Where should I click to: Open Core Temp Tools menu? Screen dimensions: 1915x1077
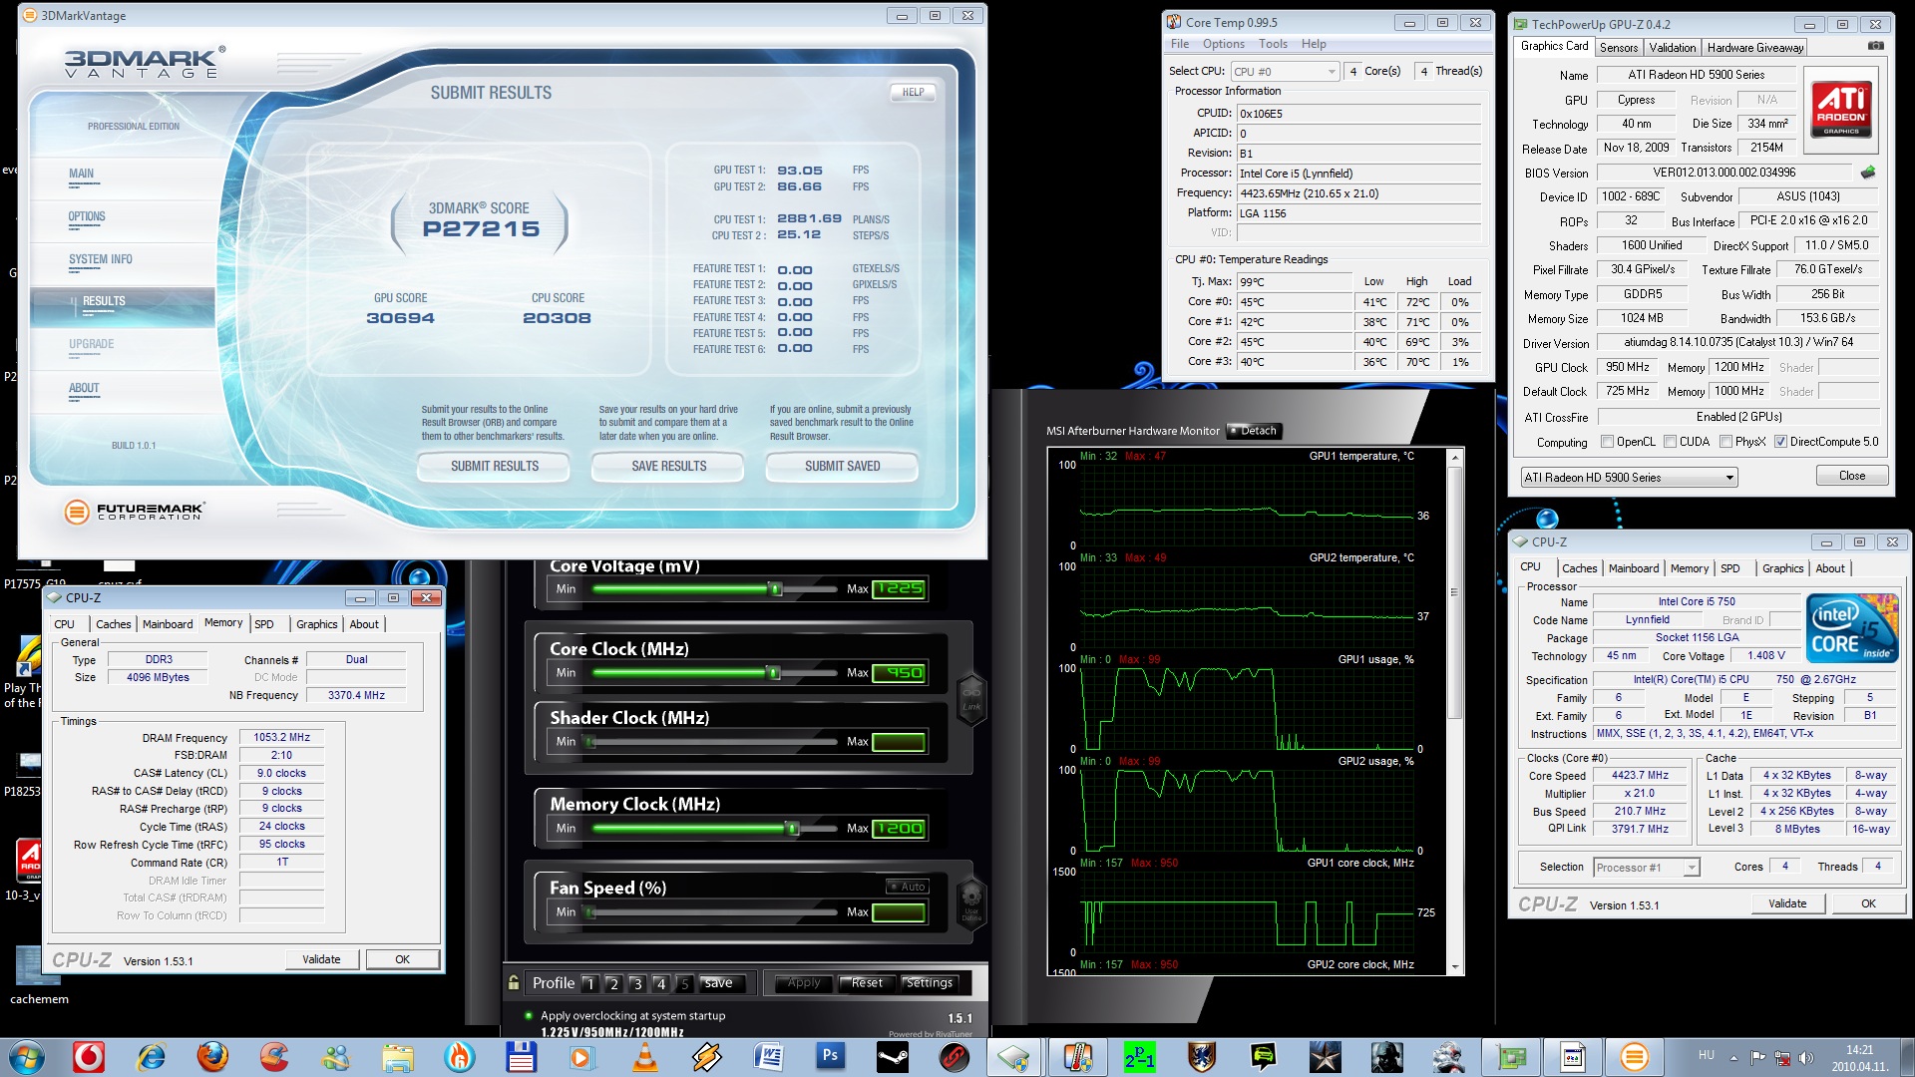pos(1273,44)
